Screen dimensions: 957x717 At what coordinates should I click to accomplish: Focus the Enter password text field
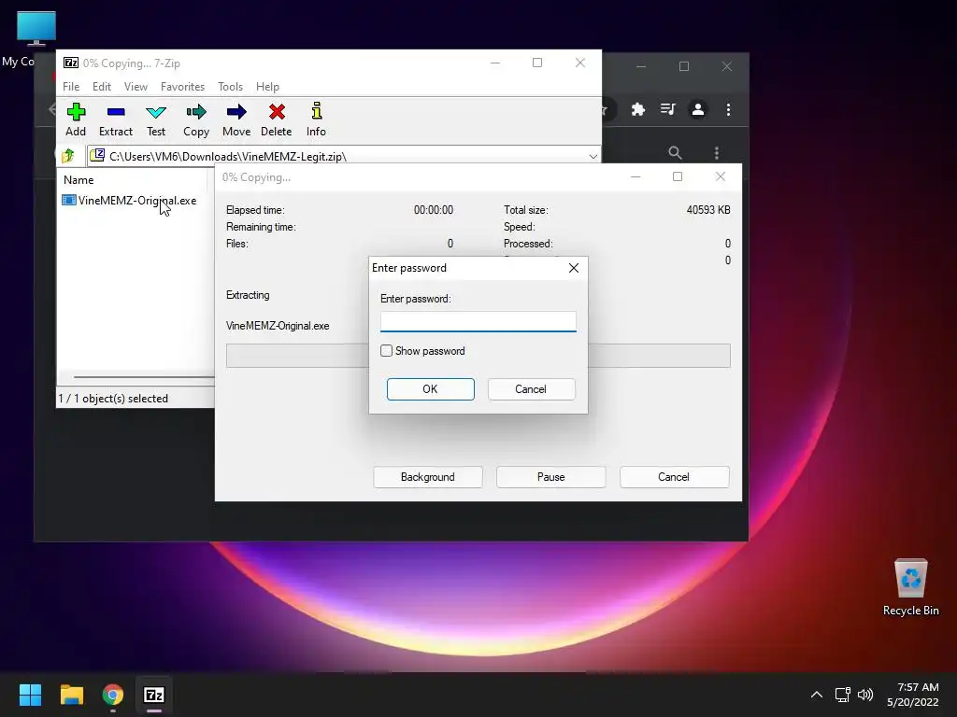(x=478, y=321)
